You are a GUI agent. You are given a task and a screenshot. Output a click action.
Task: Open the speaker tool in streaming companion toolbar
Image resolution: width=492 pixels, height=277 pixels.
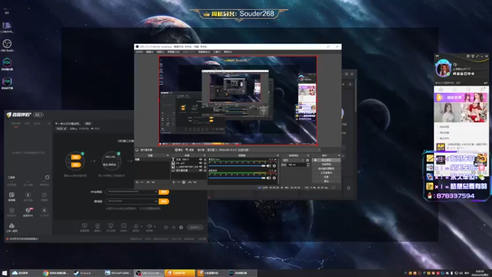tap(149, 227)
